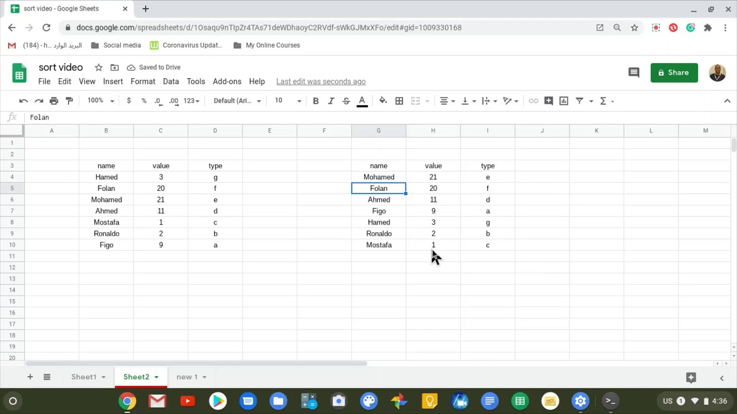Open Gmail from the shelf

pos(157,401)
